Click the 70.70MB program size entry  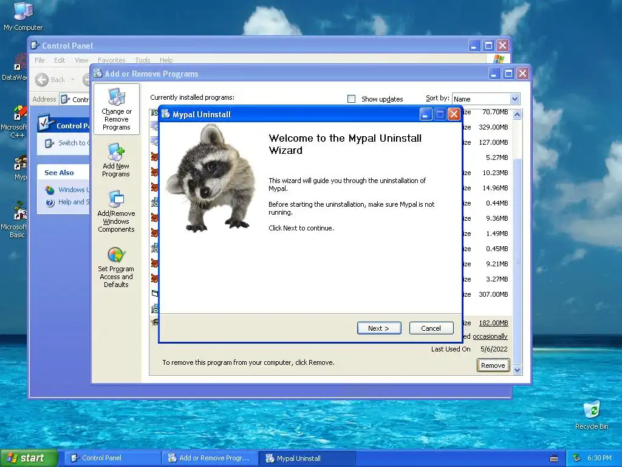495,112
